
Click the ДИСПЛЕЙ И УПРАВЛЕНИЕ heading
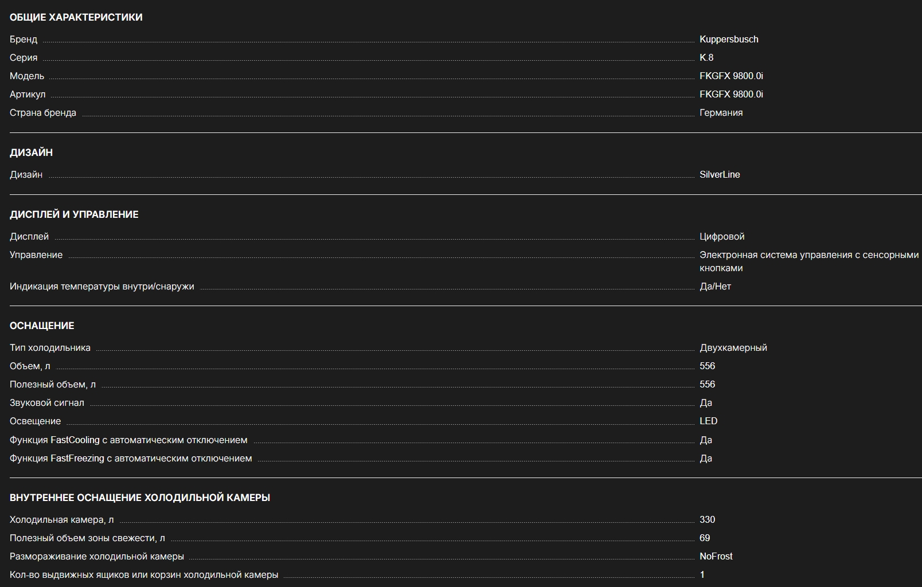click(x=74, y=214)
